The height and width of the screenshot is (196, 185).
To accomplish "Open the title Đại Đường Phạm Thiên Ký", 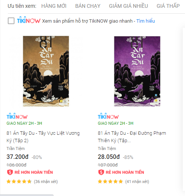I will pos(132,137).
